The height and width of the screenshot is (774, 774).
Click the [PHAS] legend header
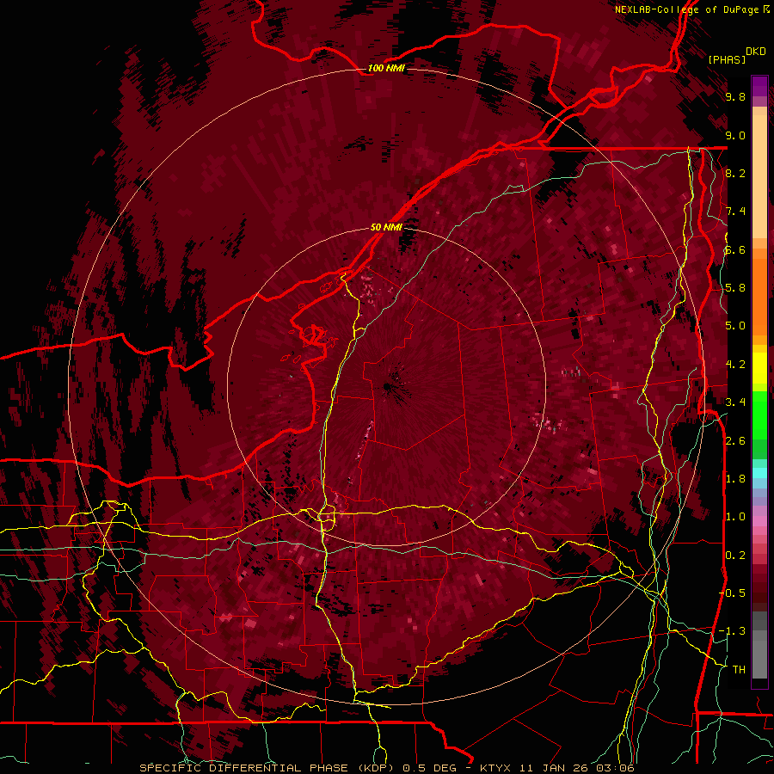[x=727, y=59]
